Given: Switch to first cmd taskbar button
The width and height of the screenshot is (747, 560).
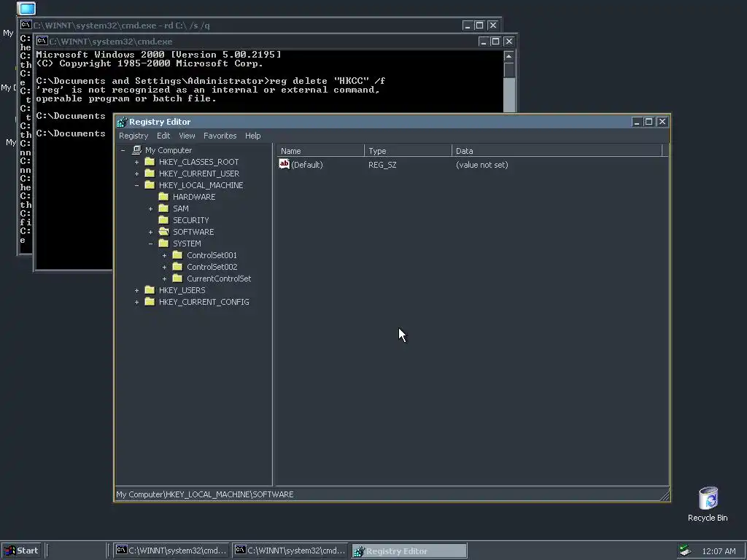Looking at the screenshot, I should pyautogui.click(x=171, y=551).
